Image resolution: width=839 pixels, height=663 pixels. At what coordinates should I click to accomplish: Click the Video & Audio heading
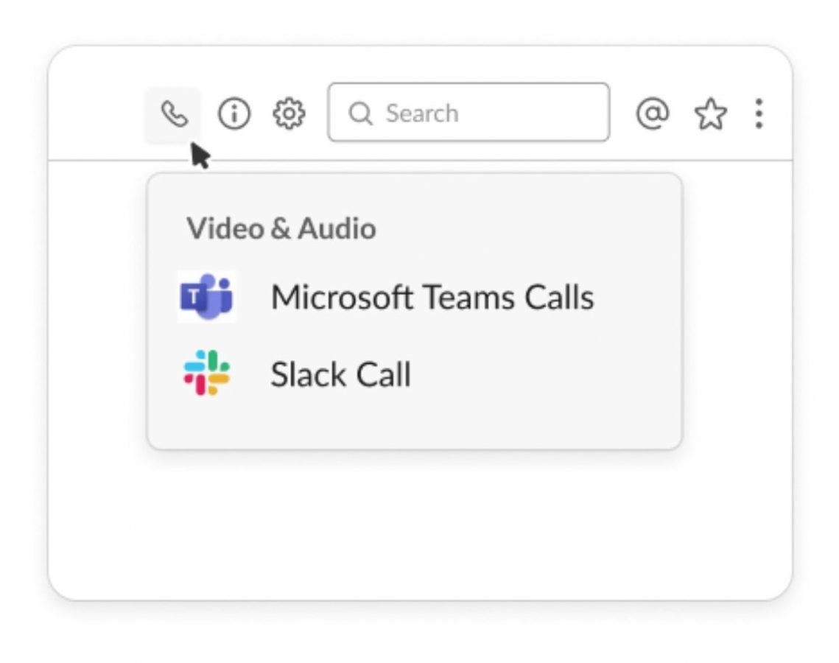281,228
